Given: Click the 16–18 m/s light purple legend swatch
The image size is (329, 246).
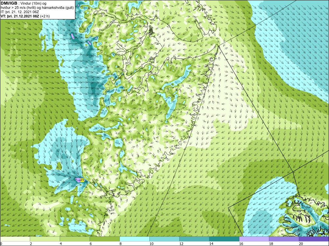Looking at the screenshot, I should point(254,239).
